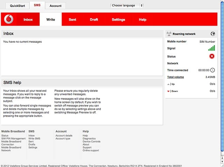The image size is (224, 167).
Task: Open Mobile Broadband Connection footer link
Action: [x=11, y=143]
